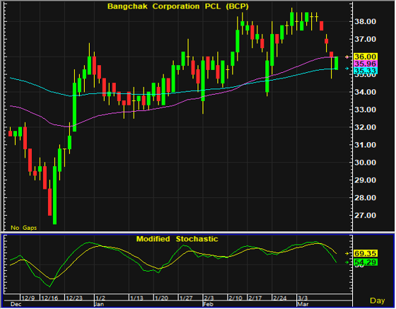Click the 1/2 date marker

[x=100, y=298]
